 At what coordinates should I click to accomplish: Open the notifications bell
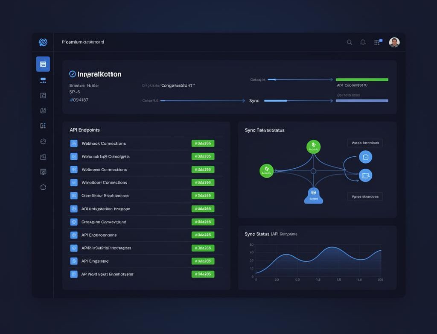(x=363, y=42)
